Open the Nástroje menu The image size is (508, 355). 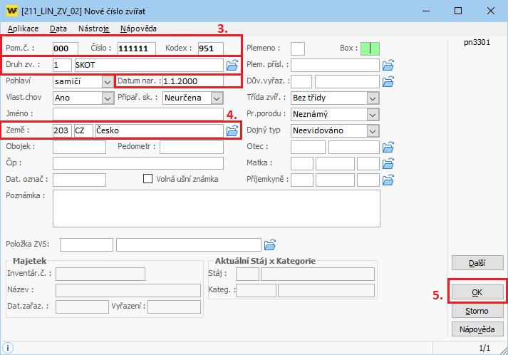pyautogui.click(x=94, y=29)
